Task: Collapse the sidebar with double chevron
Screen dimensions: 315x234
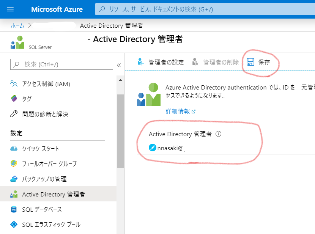Action: pos(119,65)
